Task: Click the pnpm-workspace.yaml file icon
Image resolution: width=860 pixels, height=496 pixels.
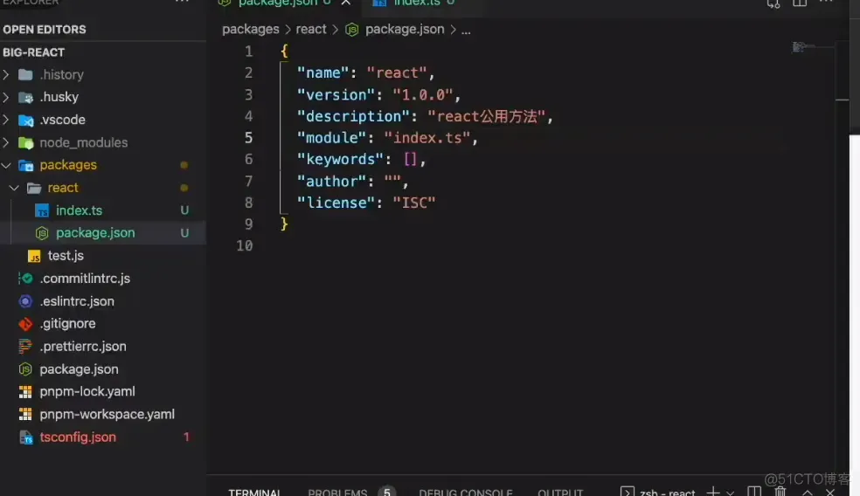Action: (25, 414)
